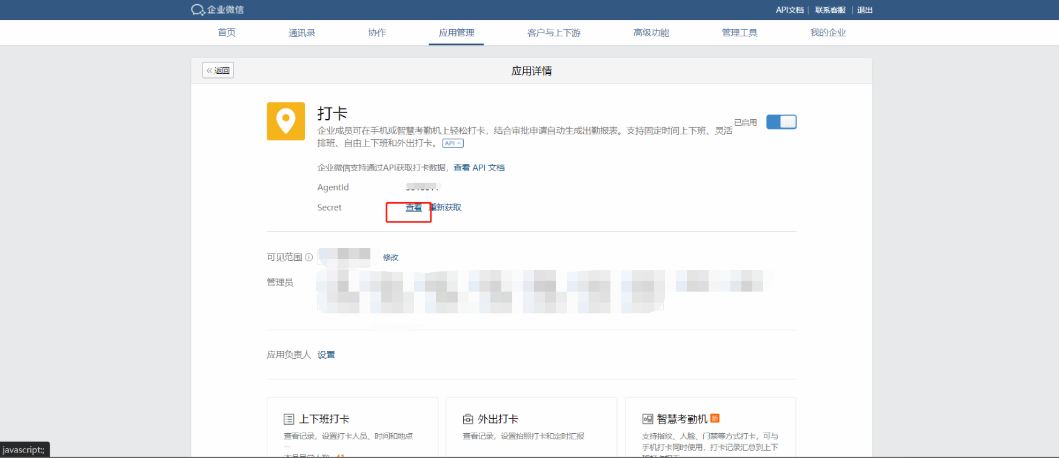Click the 管理员 label

280,282
